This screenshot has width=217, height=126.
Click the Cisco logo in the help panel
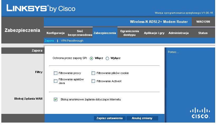point(200,113)
